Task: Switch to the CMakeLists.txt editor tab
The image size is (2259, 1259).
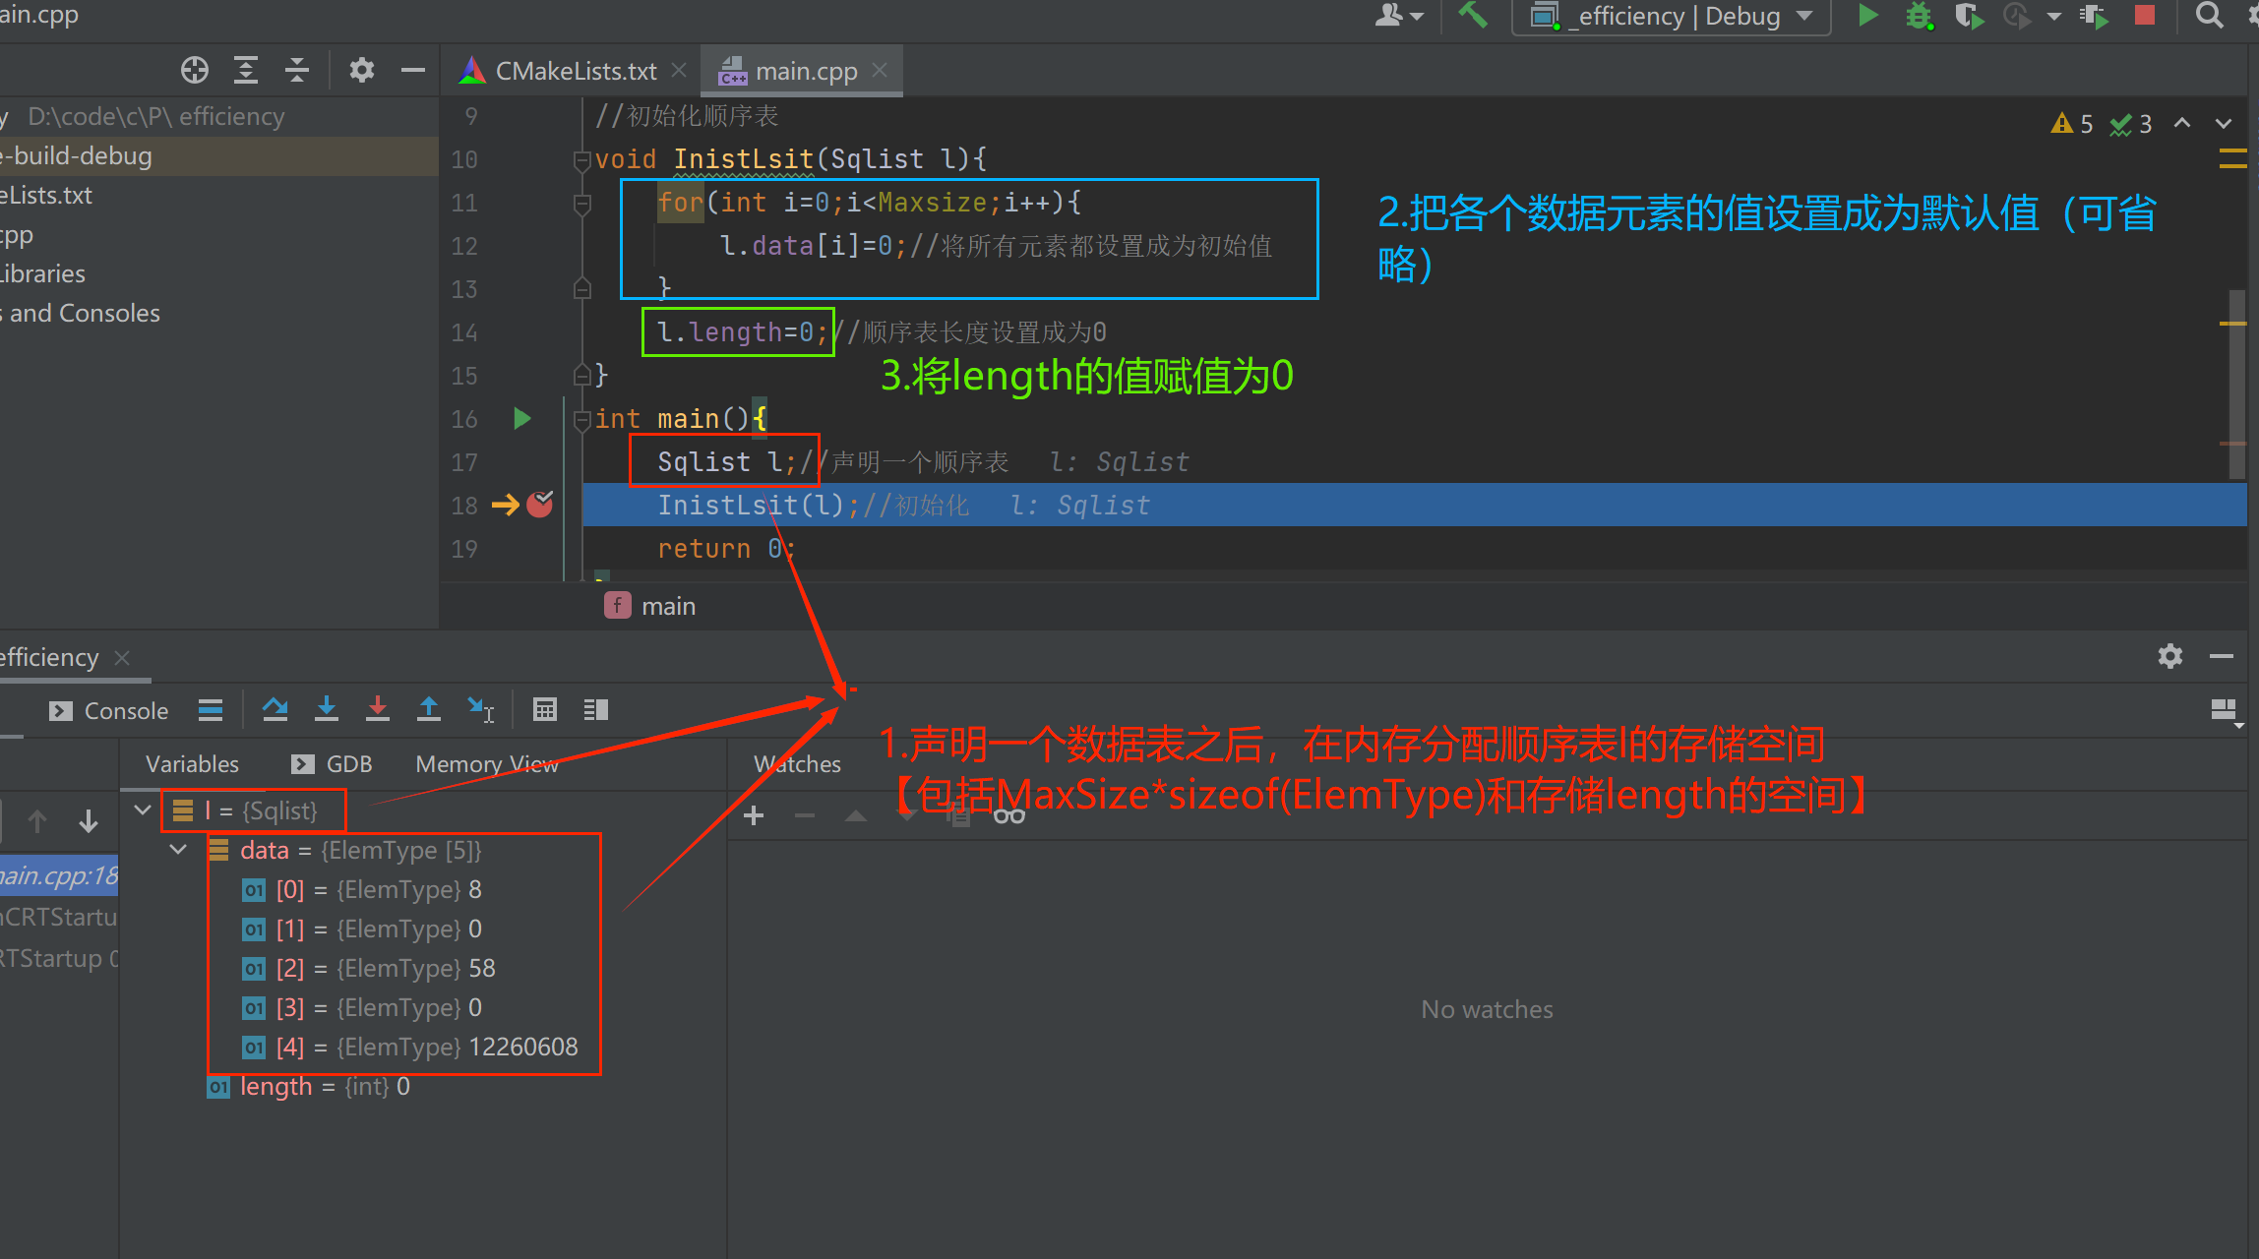Action: point(575,71)
